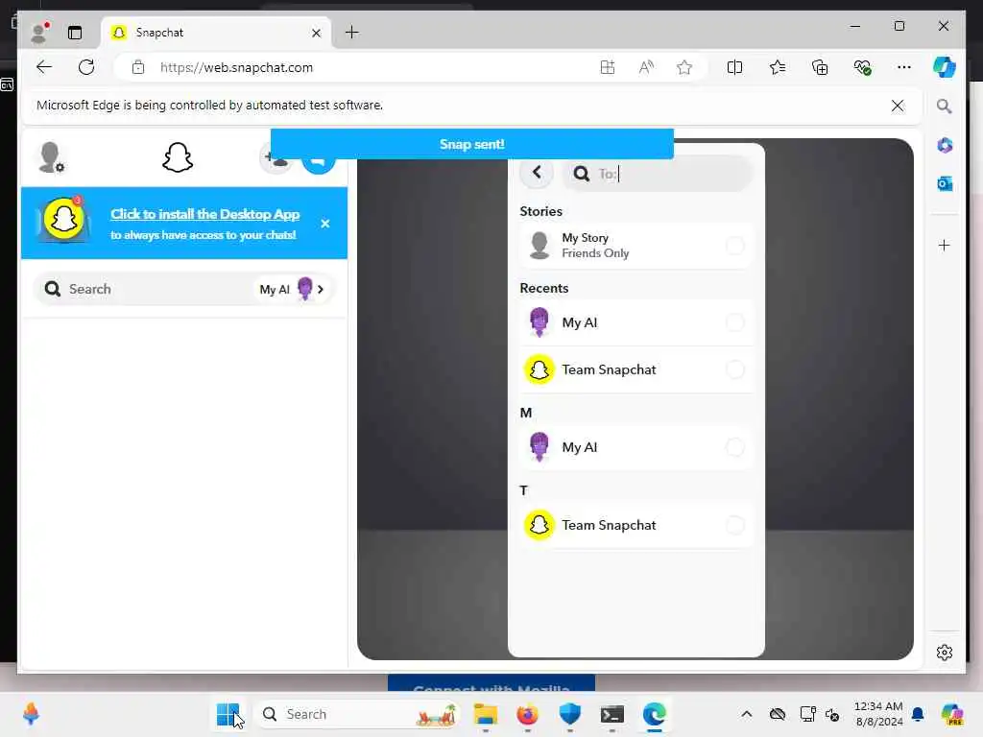Open the Copilot icon in Edge
Viewport: 983px width, 737px height.
pyautogui.click(x=945, y=67)
